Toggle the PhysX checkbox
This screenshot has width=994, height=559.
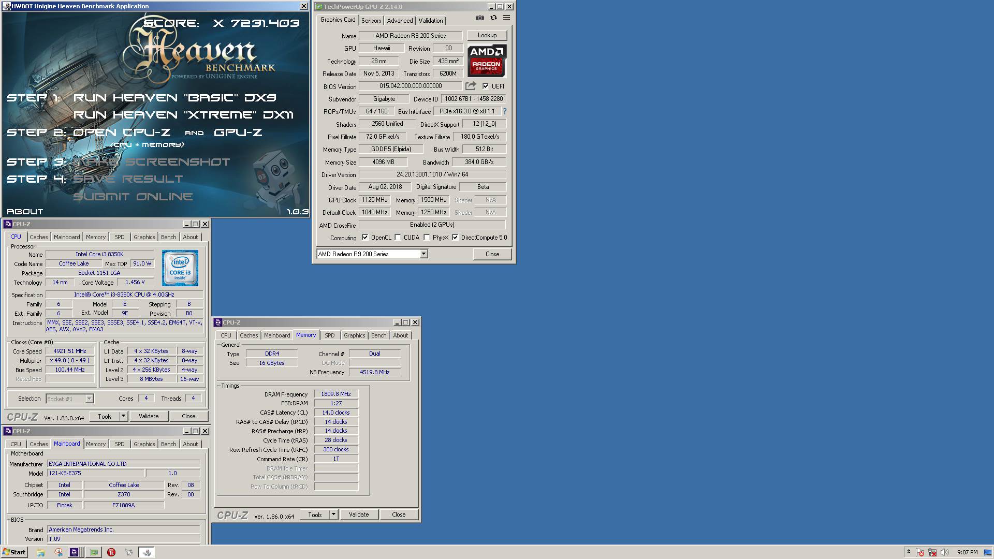point(427,238)
